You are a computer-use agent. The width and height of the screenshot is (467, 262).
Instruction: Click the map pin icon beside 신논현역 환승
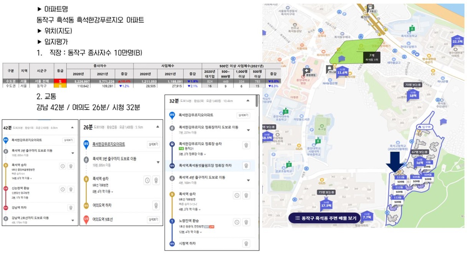click(71, 189)
